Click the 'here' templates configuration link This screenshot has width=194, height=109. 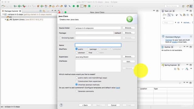(x=118, y=88)
